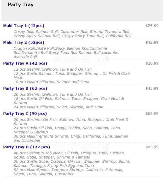Screen dimensions: 163x181
Task: Click the 12 pcs Sashimi line in Party Tray A
Action: [x=53, y=69]
